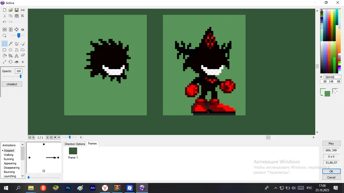The width and height of the screenshot is (344, 193).
Task: Select the Walking animation
Action: coord(8,155)
